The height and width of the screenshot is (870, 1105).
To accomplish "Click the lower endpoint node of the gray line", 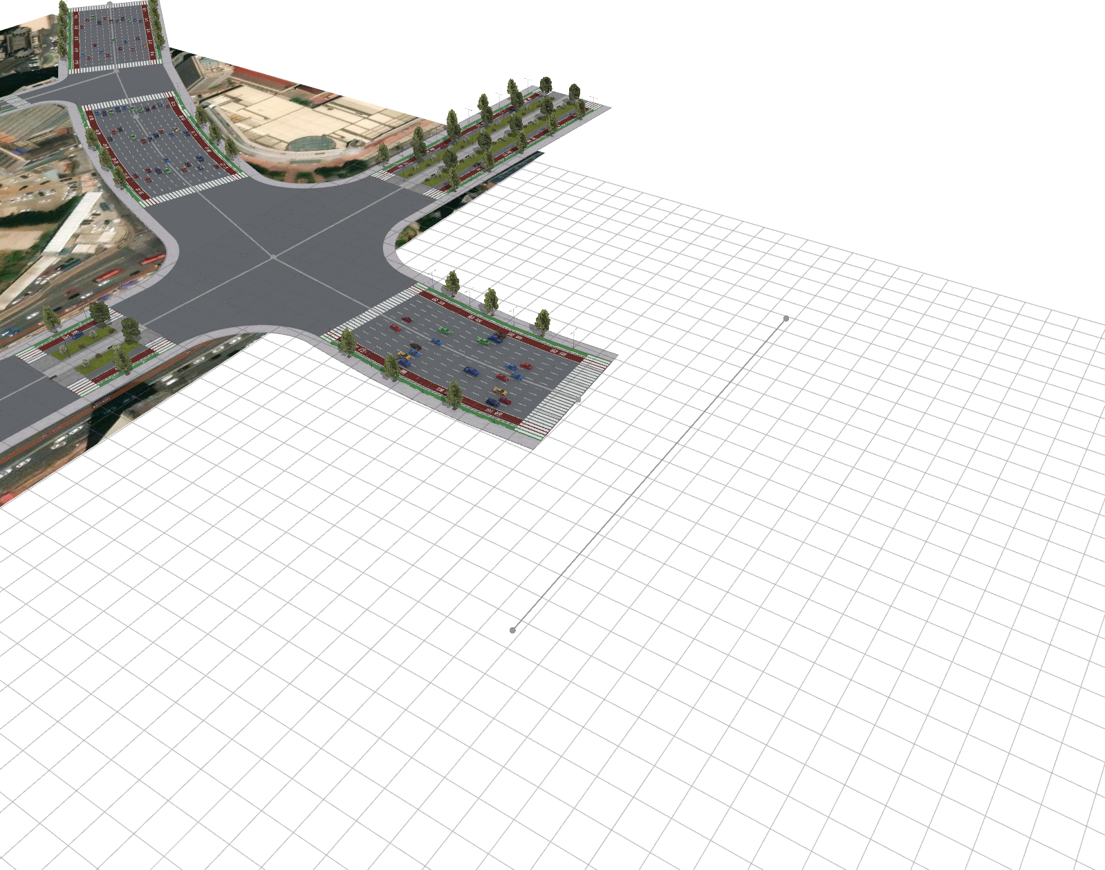I will [512, 630].
